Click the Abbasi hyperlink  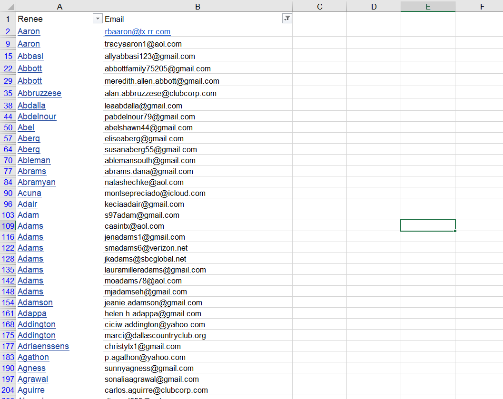pyautogui.click(x=30, y=56)
